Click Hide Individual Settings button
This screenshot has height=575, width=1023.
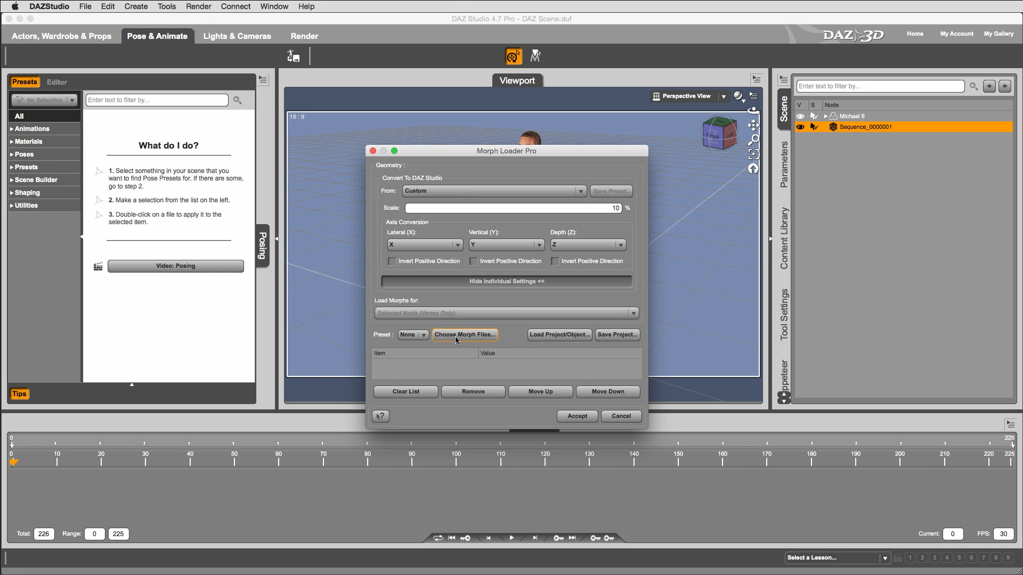pos(507,282)
